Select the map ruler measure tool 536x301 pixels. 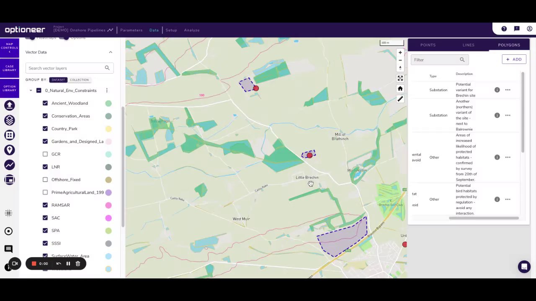click(x=400, y=99)
